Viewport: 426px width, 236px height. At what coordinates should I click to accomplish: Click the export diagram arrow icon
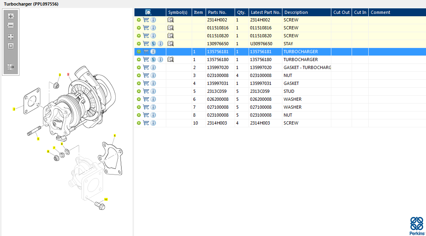point(11,67)
